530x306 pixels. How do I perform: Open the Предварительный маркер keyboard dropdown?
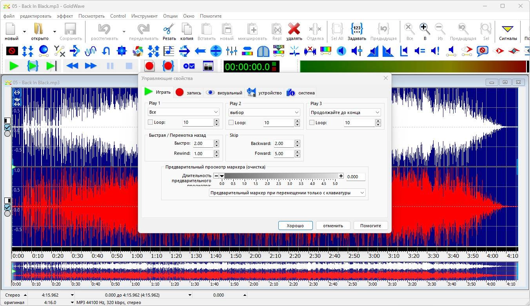click(287, 193)
